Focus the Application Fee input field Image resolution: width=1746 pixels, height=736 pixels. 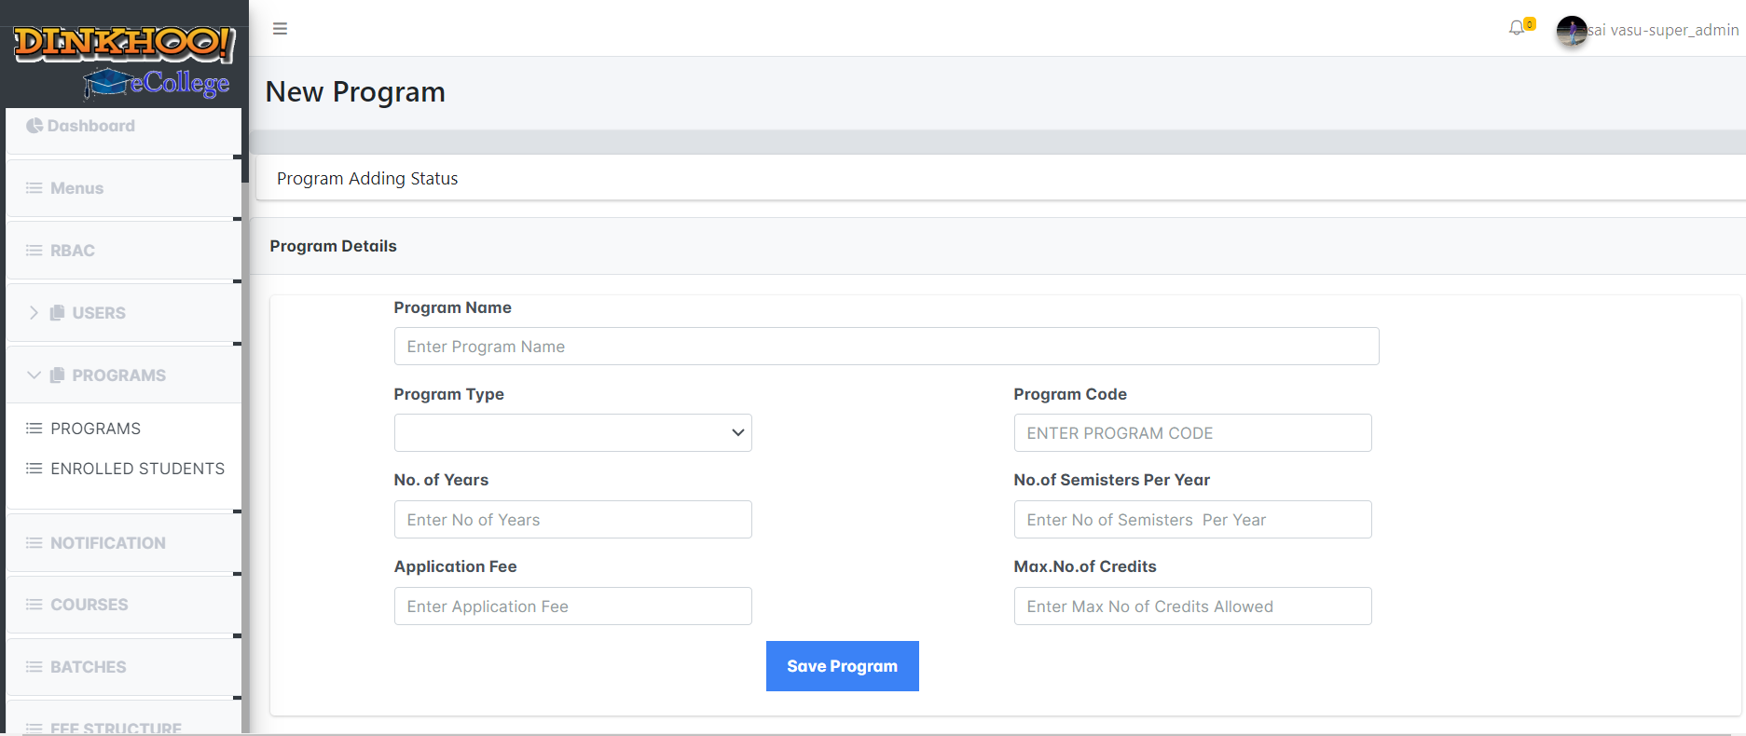pos(572,607)
